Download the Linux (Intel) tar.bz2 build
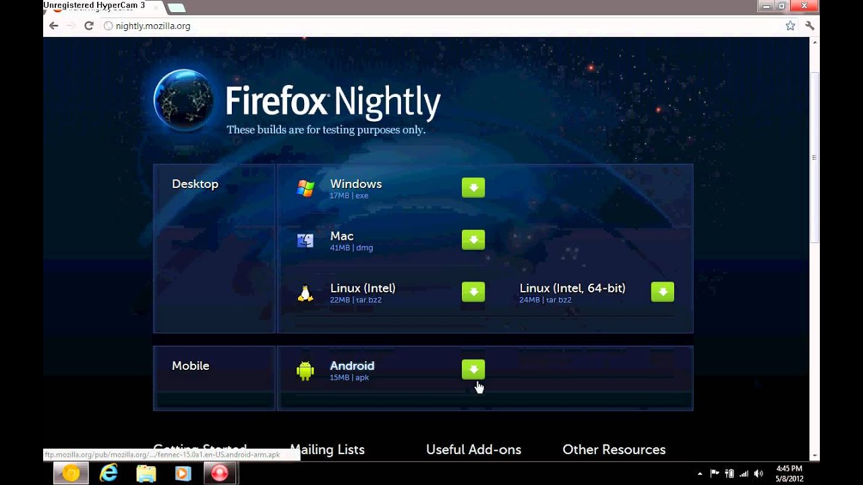This screenshot has width=863, height=485. (473, 291)
